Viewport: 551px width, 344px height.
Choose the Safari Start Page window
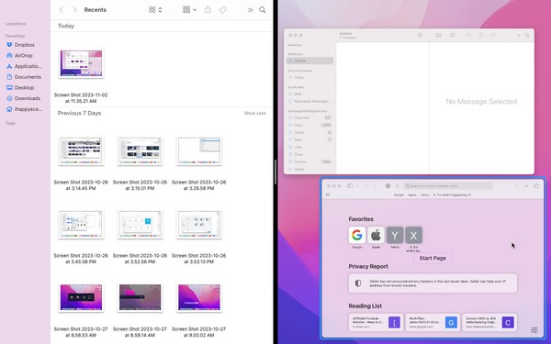point(433,258)
